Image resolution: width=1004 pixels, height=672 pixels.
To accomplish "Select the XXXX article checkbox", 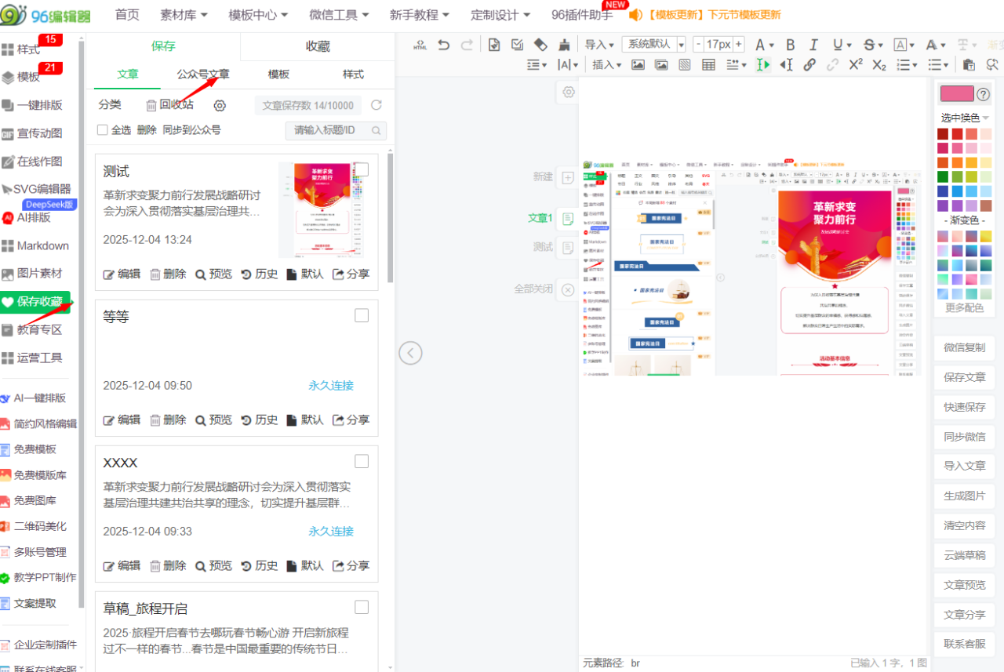I will [x=362, y=461].
